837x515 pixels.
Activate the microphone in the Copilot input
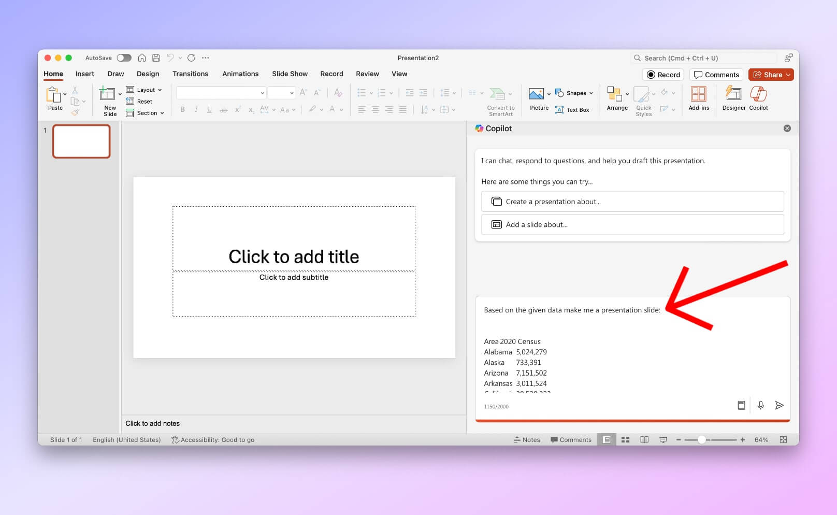click(x=760, y=406)
